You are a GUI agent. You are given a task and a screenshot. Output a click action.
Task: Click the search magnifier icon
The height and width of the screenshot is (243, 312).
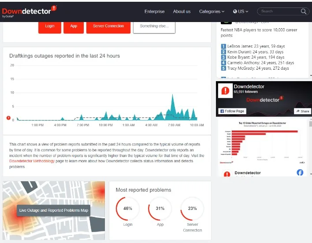click(303, 11)
